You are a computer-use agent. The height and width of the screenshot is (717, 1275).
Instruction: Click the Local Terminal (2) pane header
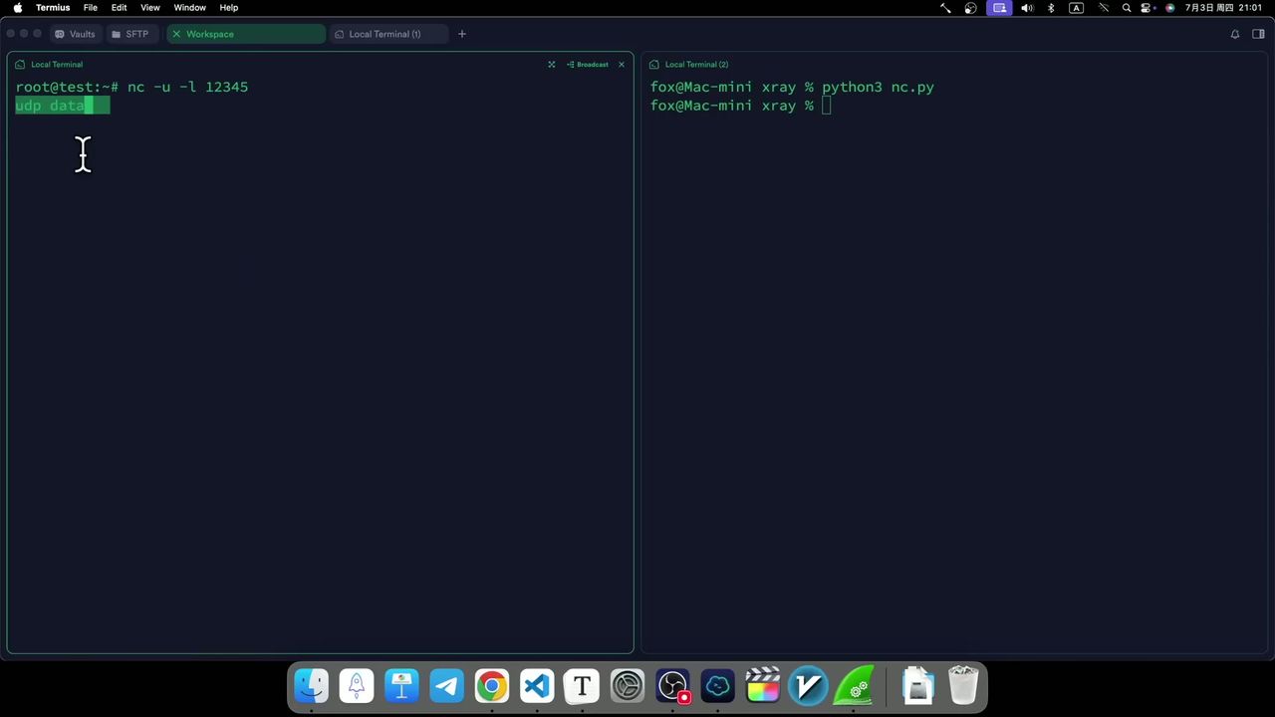click(696, 65)
